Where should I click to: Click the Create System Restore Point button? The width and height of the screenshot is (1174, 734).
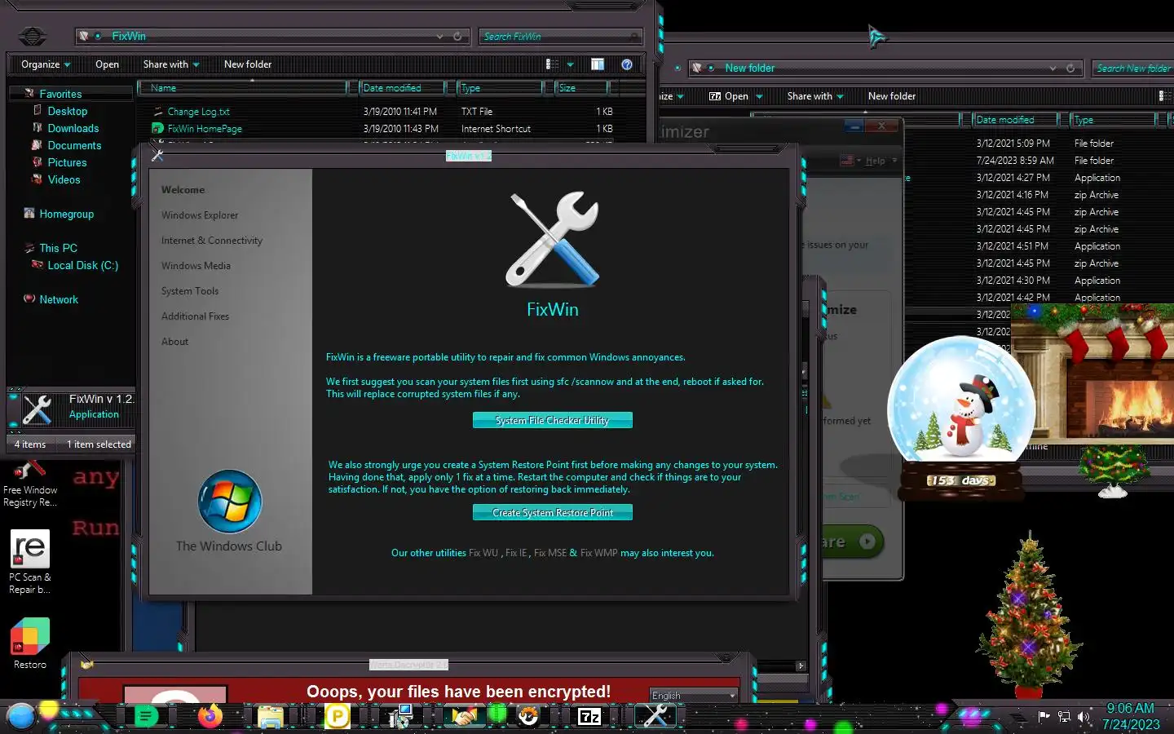[553, 512]
